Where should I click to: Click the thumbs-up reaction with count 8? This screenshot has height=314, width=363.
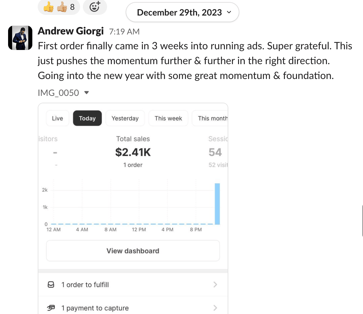(59, 7)
